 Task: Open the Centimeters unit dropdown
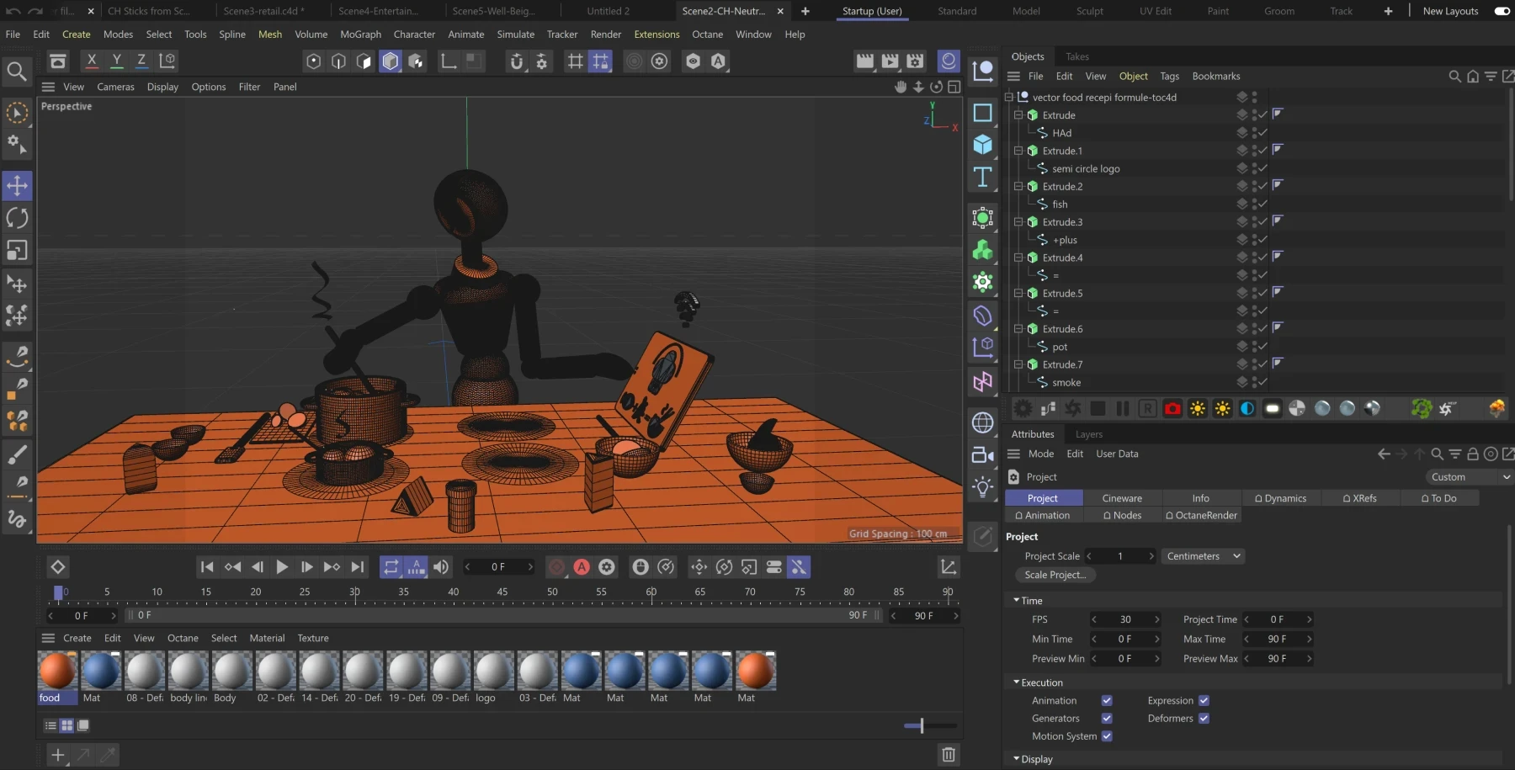[1203, 556]
